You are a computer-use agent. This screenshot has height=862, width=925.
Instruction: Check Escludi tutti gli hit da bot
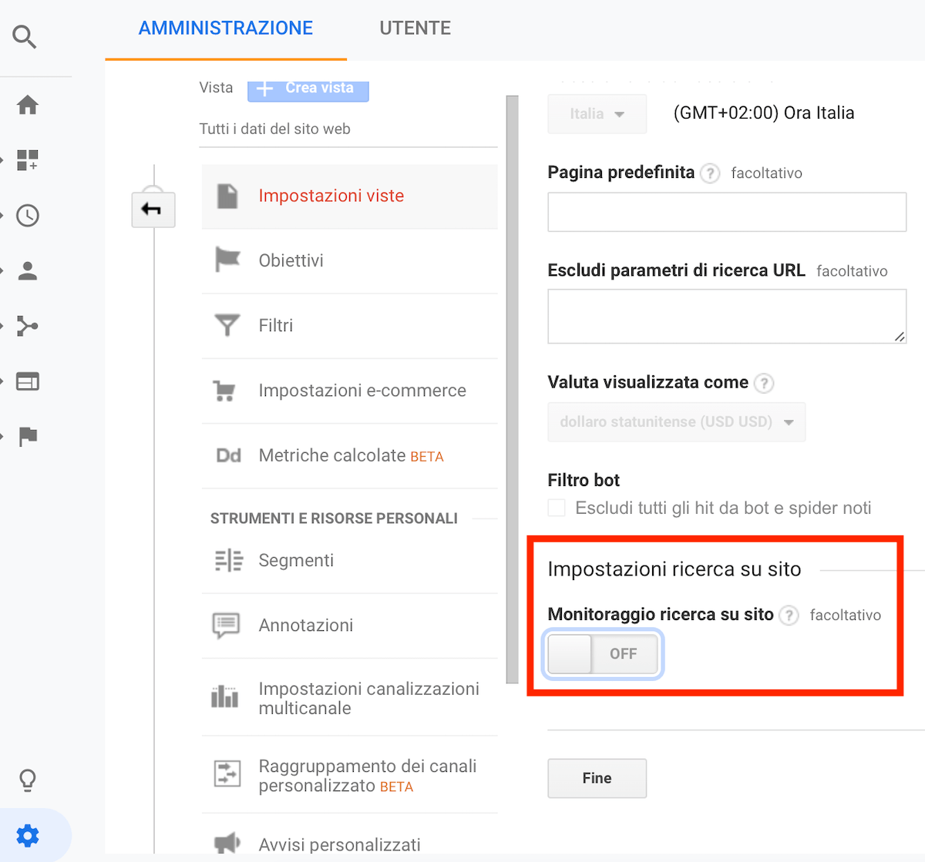pyautogui.click(x=557, y=508)
